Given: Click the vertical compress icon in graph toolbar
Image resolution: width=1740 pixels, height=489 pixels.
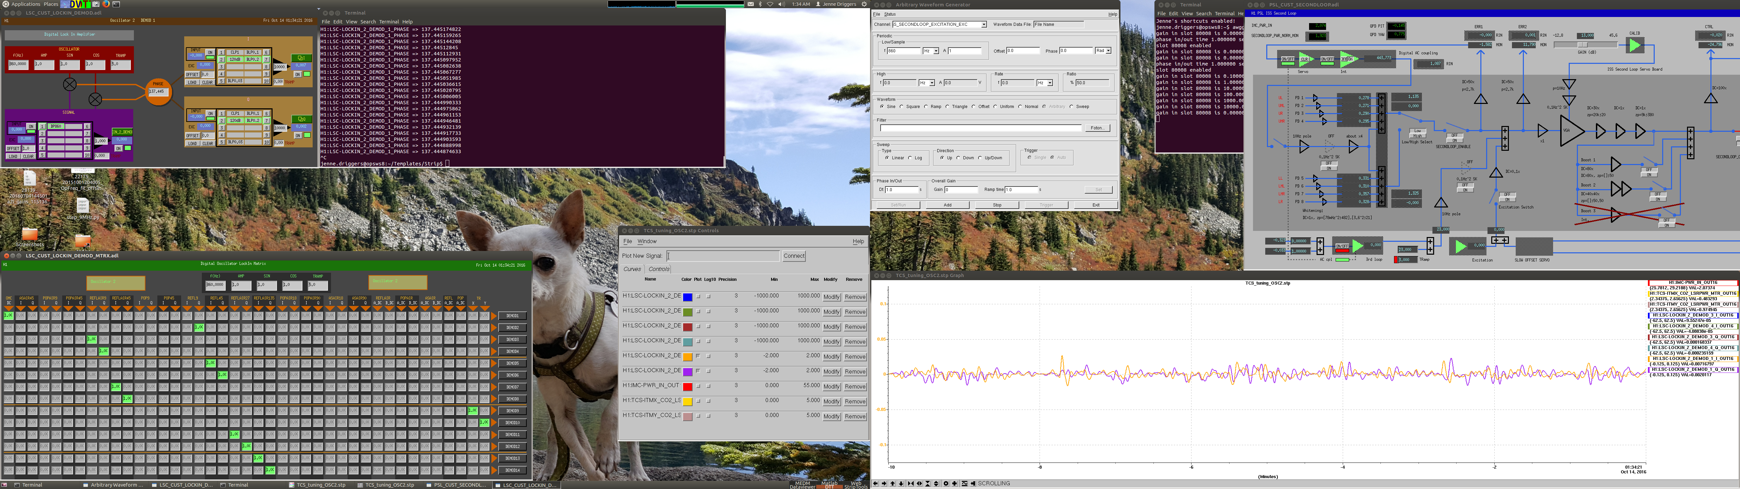Looking at the screenshot, I should [928, 484].
